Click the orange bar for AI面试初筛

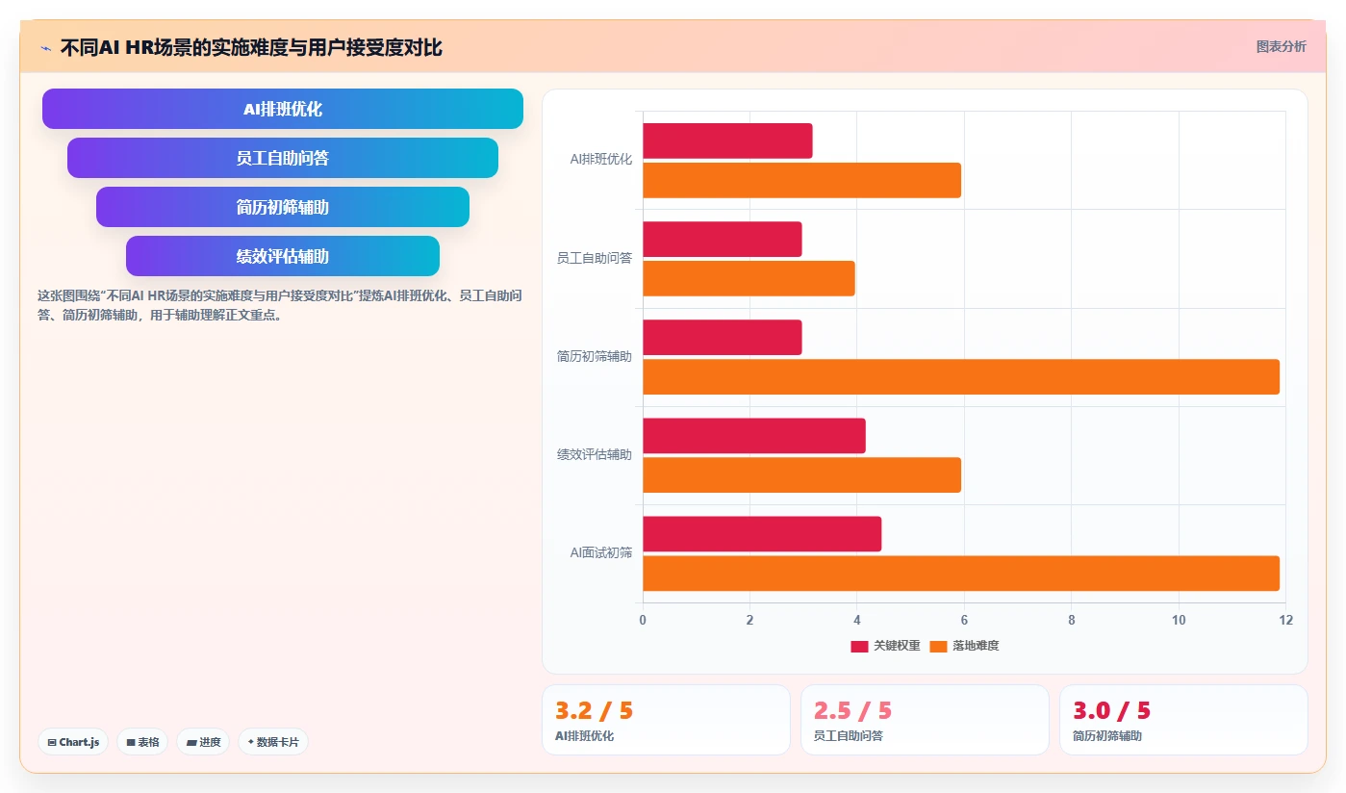pyautogui.click(x=961, y=573)
